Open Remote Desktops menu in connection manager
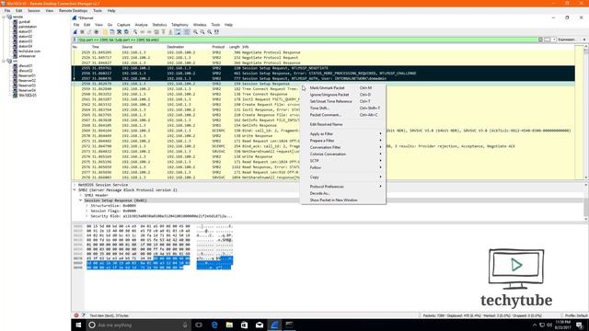The height and width of the screenshot is (331, 589). (74, 11)
